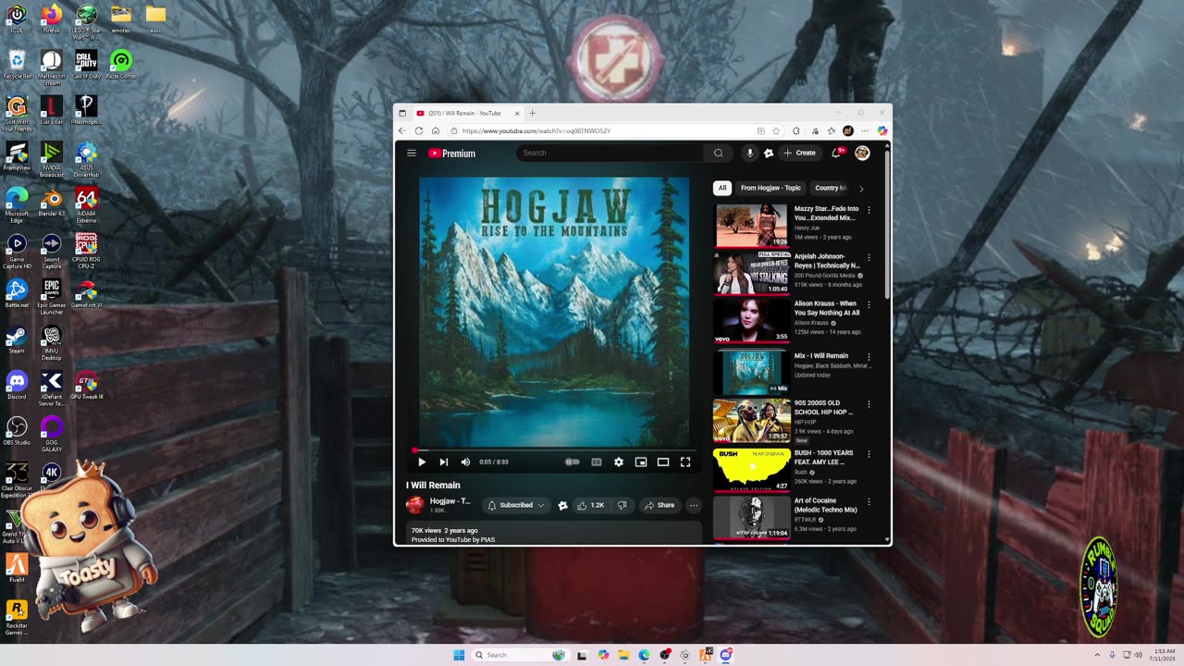Open the YouTube Create menu
Screen dimensions: 1184x666
pos(800,153)
